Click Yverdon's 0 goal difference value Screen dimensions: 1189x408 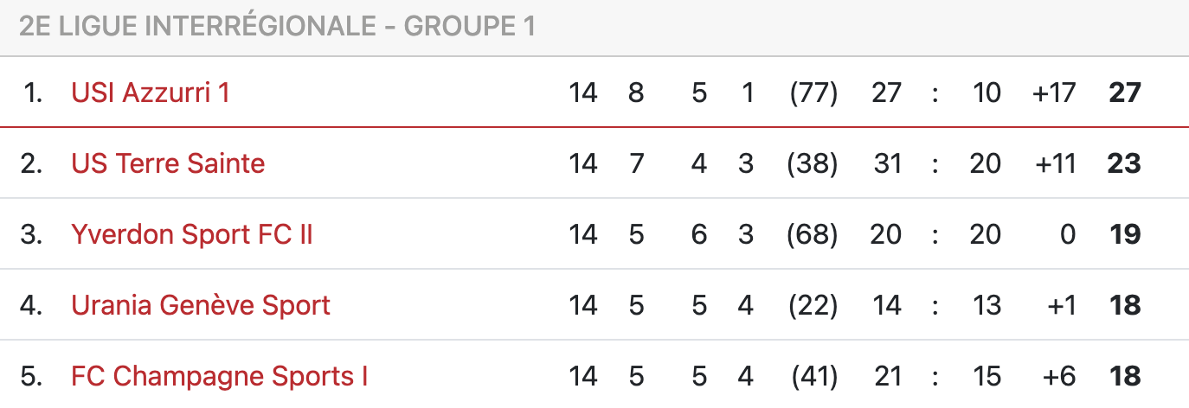pyautogui.click(x=1068, y=234)
